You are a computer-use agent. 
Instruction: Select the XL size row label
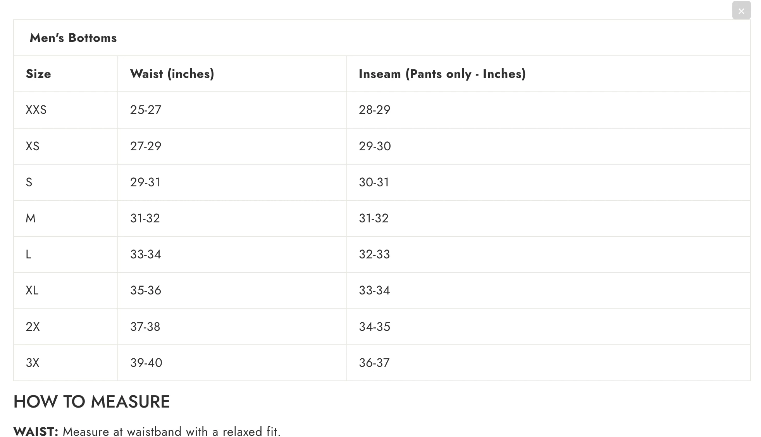[x=32, y=291]
